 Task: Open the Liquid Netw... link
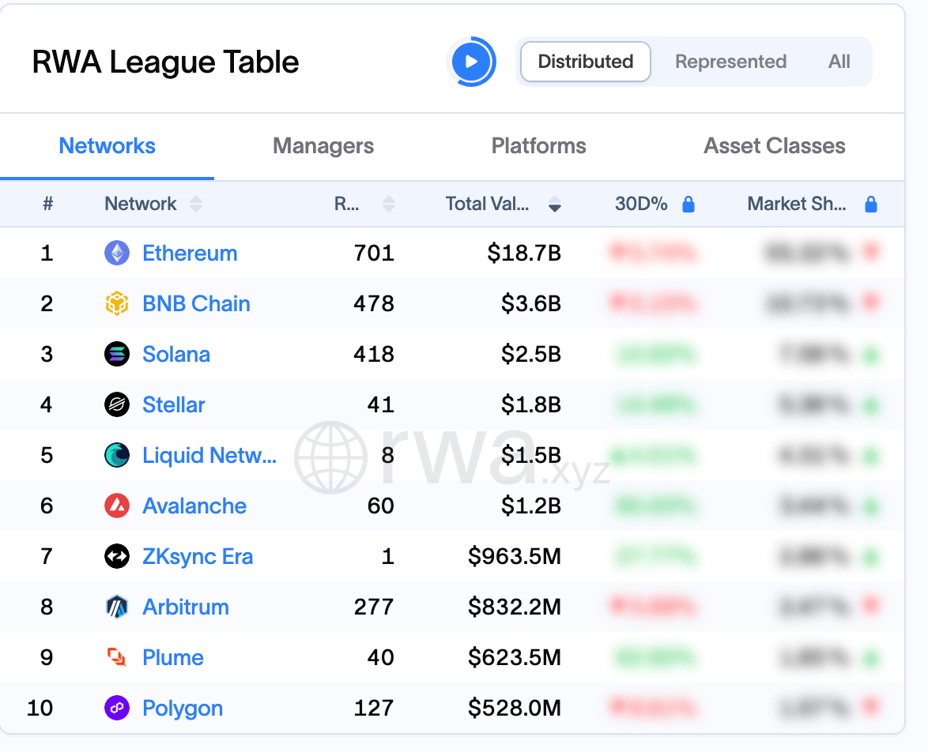pyautogui.click(x=209, y=455)
